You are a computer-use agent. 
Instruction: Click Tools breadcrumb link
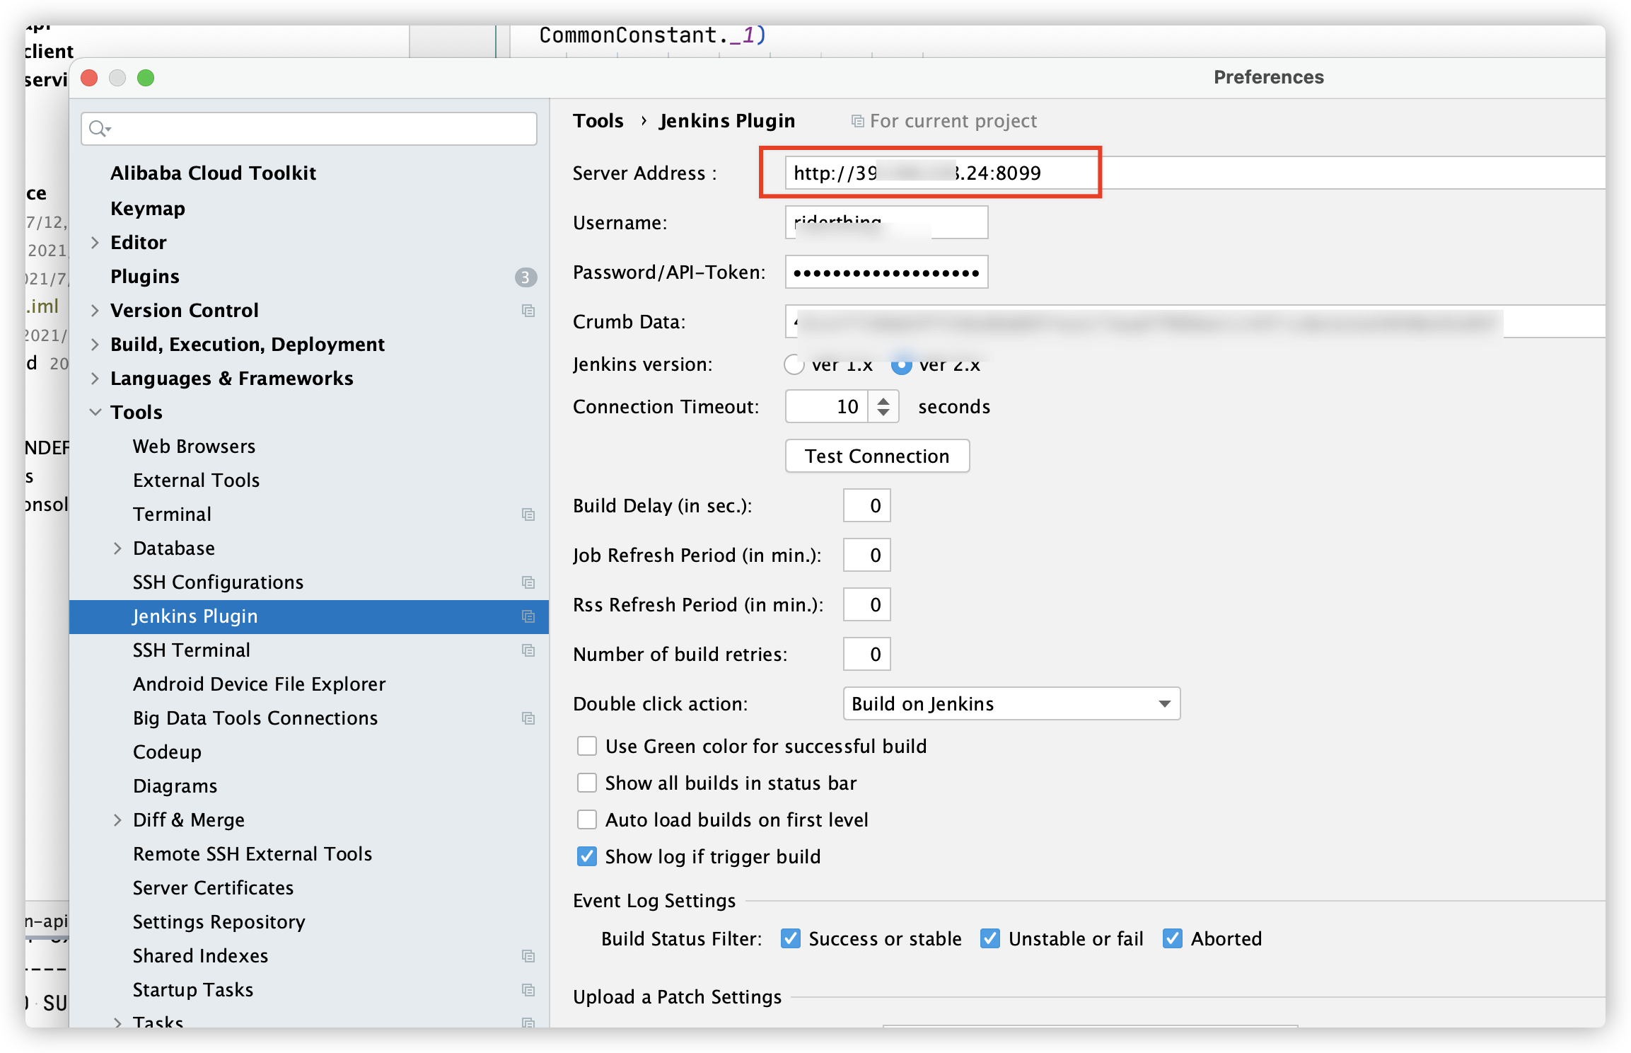click(598, 121)
